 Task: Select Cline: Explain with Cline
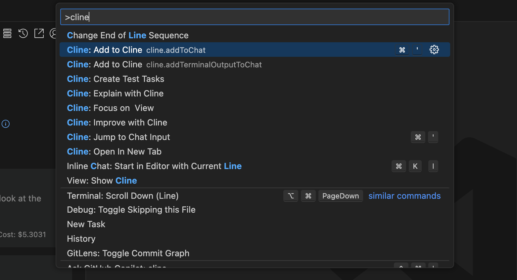click(255, 93)
